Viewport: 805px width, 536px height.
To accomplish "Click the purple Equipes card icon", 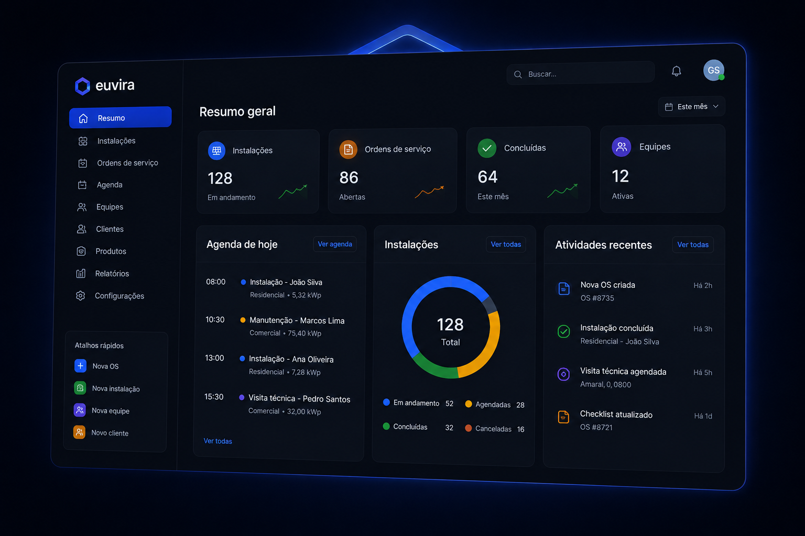I will pos(622,147).
